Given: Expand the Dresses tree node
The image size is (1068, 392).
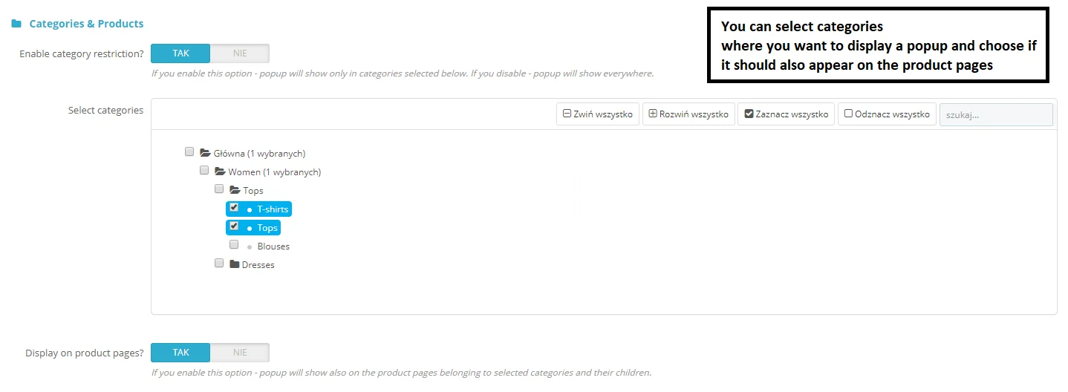Looking at the screenshot, I should 258,265.
